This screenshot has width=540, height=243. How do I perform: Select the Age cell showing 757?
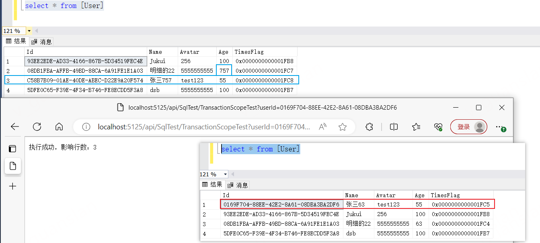[x=224, y=71]
